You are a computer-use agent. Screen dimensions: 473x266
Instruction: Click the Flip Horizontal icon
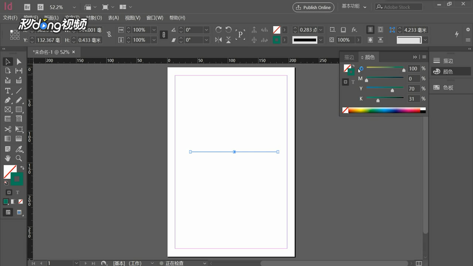tap(218, 40)
